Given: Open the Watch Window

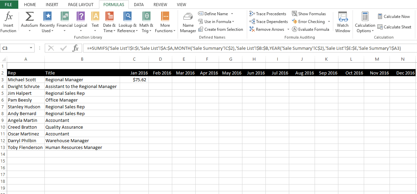Looking at the screenshot, I should (x=343, y=22).
